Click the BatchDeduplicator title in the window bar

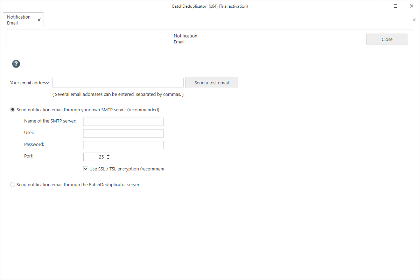pos(210,6)
